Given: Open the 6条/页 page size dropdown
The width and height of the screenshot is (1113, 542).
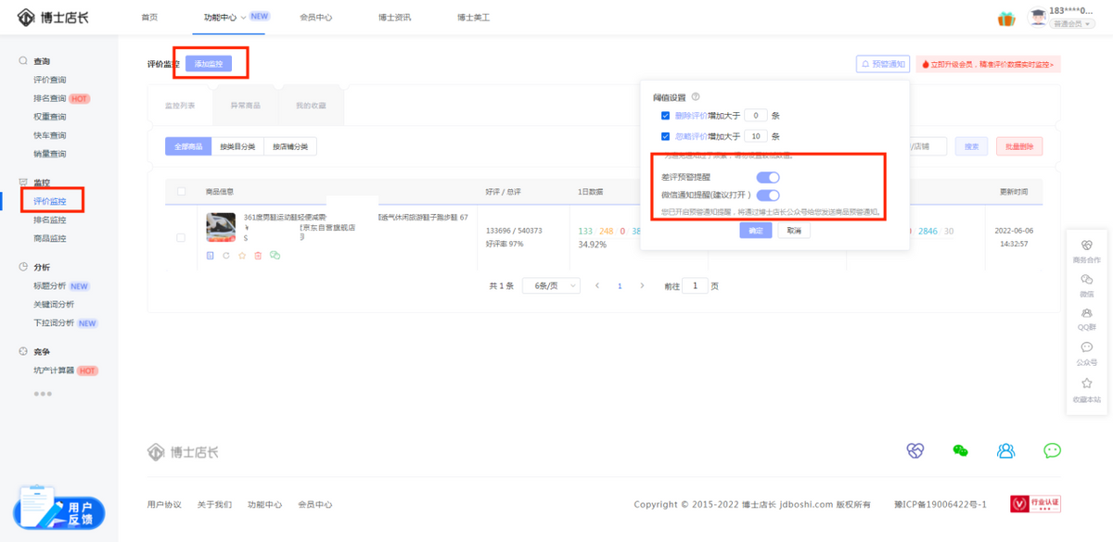Looking at the screenshot, I should tap(551, 286).
